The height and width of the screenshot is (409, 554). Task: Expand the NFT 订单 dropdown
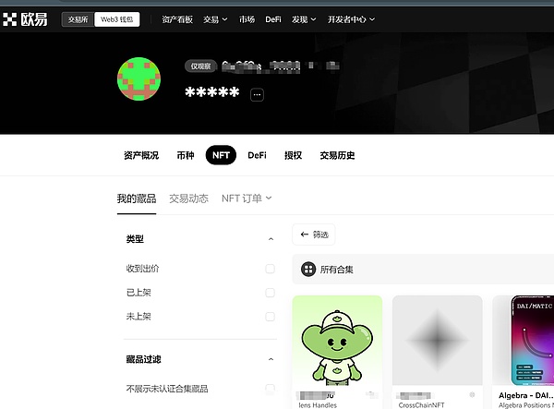tap(247, 198)
